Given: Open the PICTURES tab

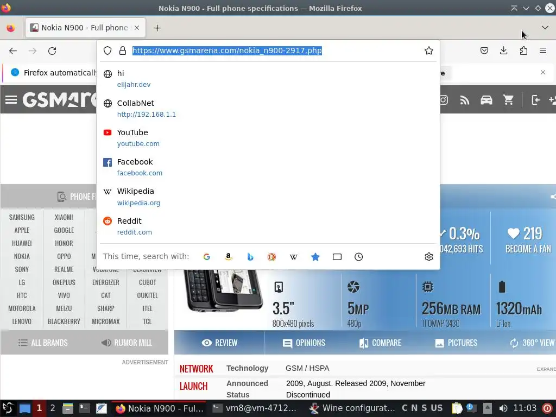Looking at the screenshot, I should [456, 343].
